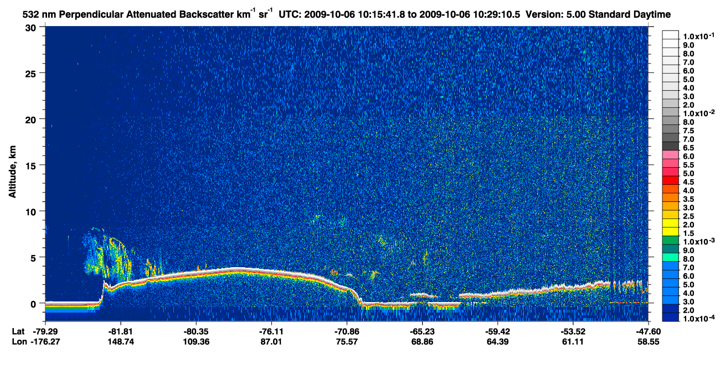Click the pure red swatch above the 4.5 label
Screen dimensions: 720x369
670,180
